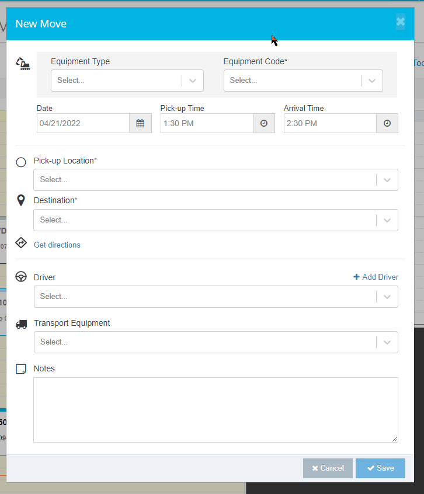
Task: Click the plus icon next to Add Driver
Action: pyautogui.click(x=356, y=277)
